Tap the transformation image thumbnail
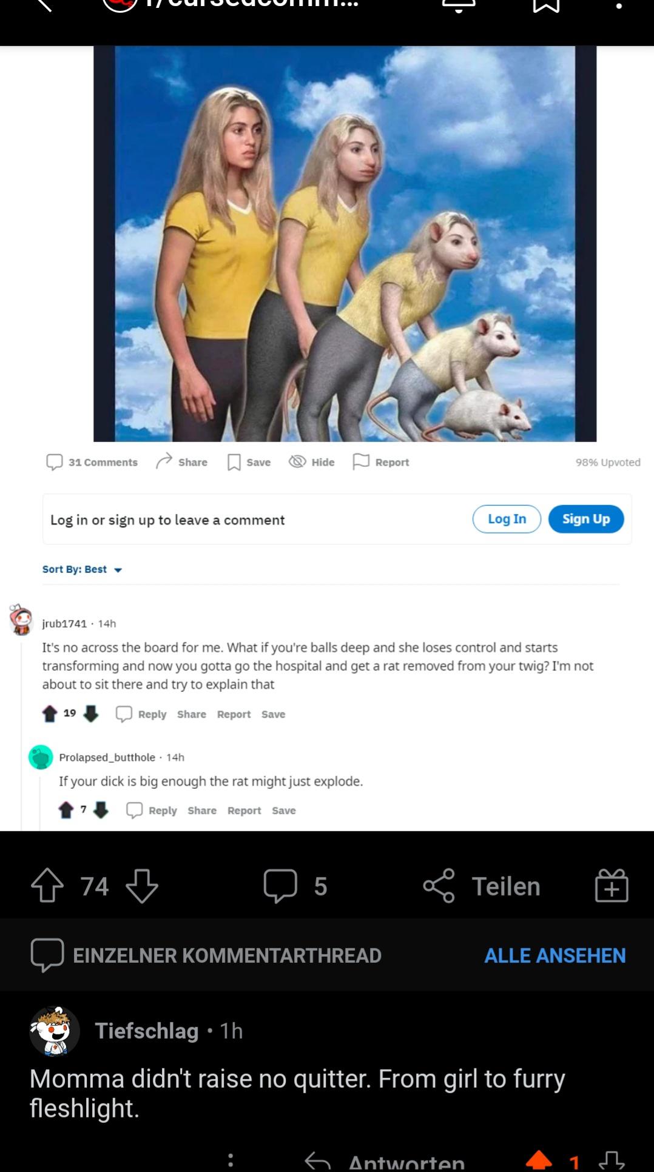The height and width of the screenshot is (1172, 654). [x=345, y=244]
